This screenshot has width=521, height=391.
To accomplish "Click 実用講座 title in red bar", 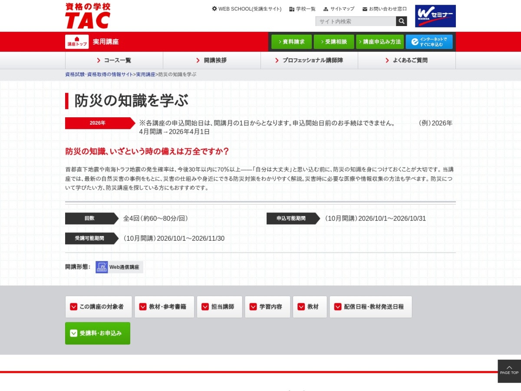I will tap(106, 42).
